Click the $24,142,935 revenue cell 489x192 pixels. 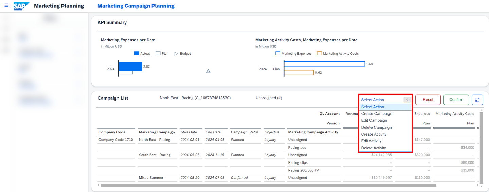(x=382, y=155)
